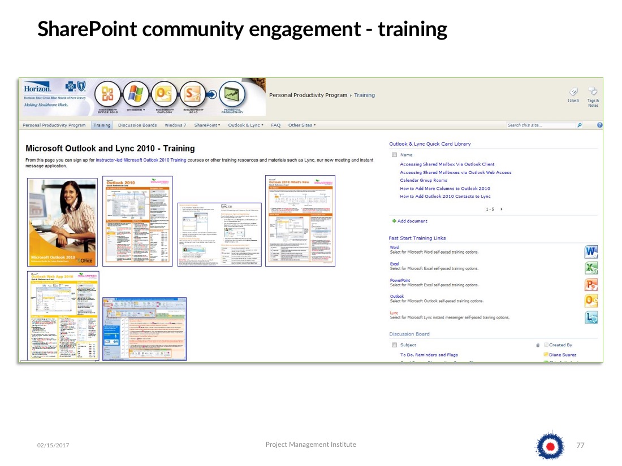
Task: Click Personal Productivity Program breadcrumb link
Action: click(308, 95)
